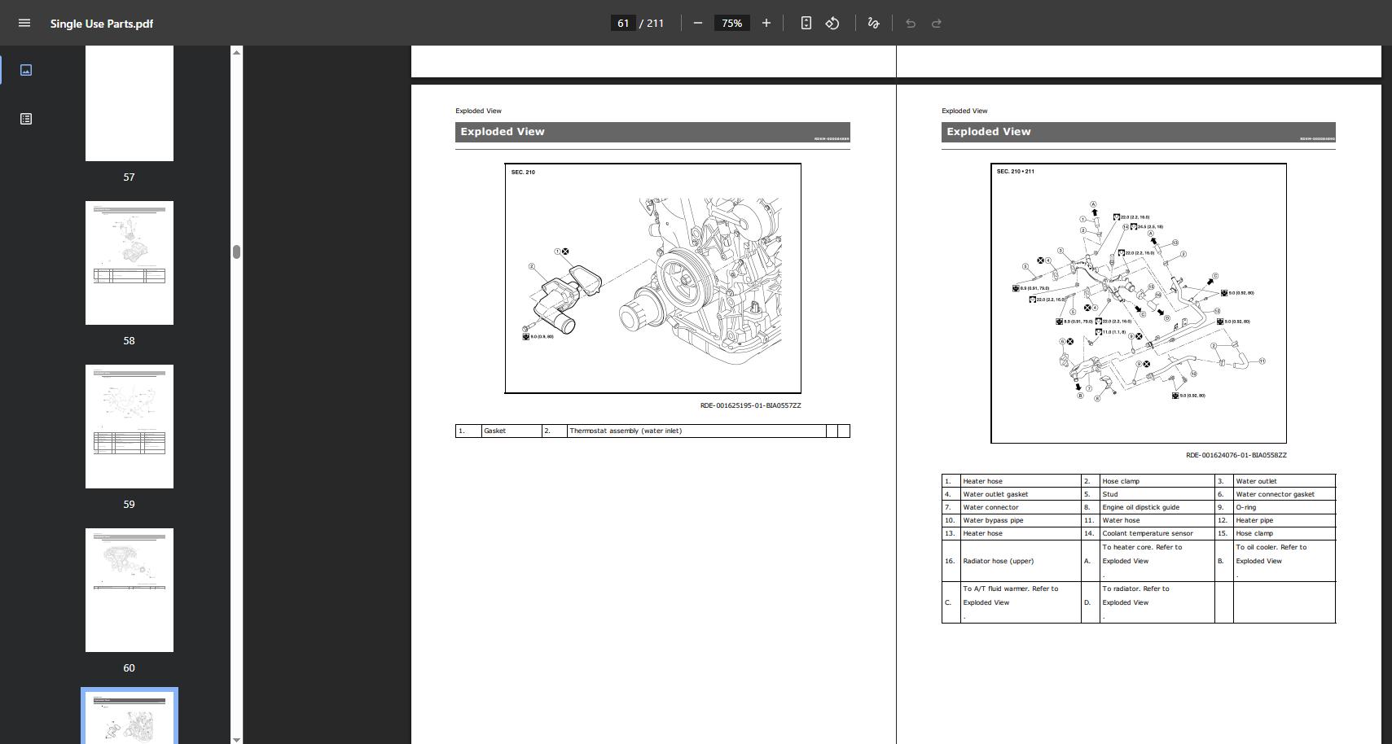Open page 60 thumbnail

(x=130, y=590)
